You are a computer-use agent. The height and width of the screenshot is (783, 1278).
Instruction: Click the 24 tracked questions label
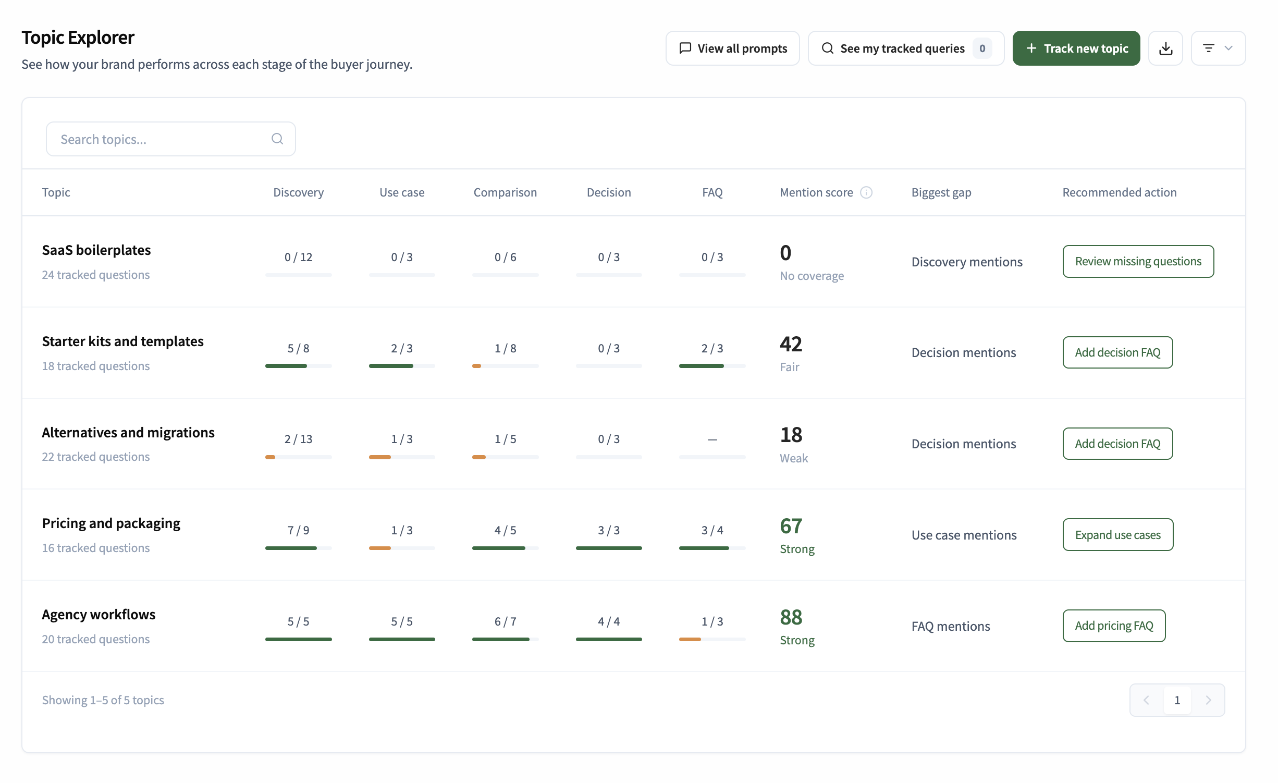pyautogui.click(x=96, y=275)
